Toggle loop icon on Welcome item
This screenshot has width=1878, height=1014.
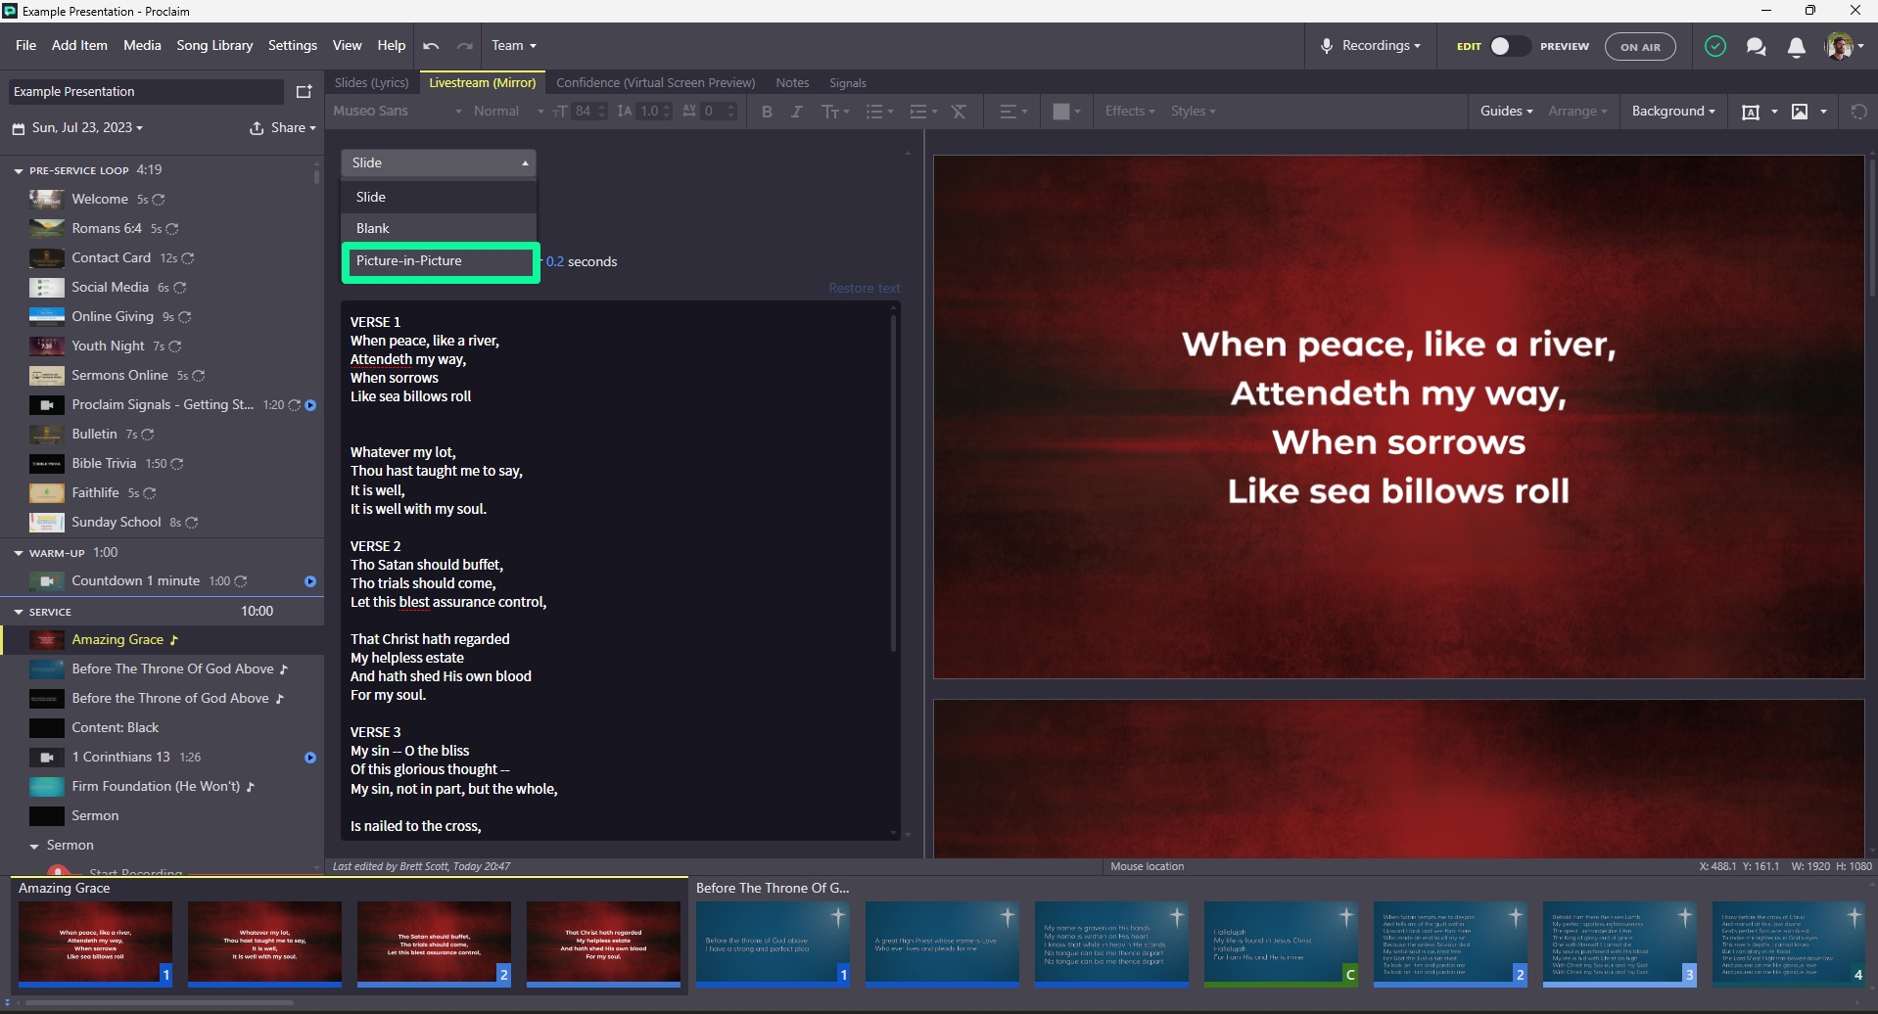tap(159, 200)
